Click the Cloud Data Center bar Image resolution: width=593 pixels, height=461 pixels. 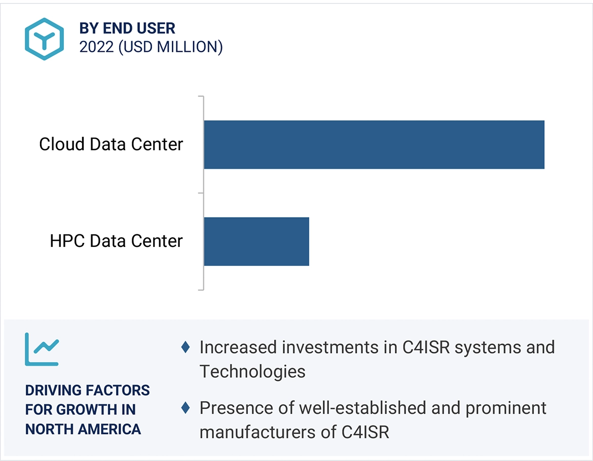coord(374,145)
